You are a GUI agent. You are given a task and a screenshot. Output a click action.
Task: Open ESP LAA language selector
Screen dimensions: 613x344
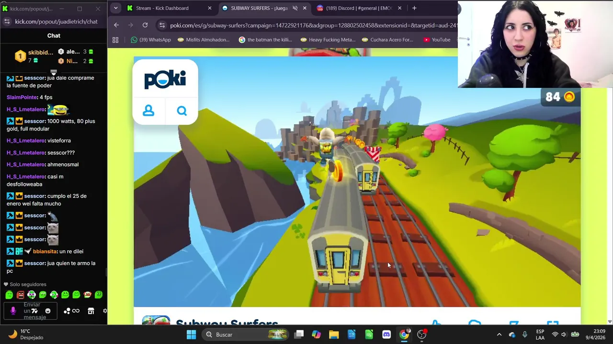click(540, 334)
